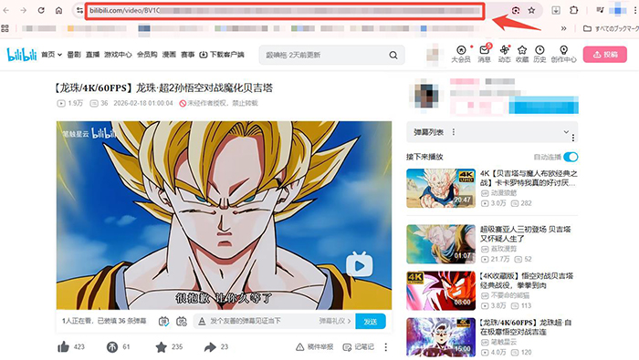Open 大会员 membership icon

tap(461, 54)
